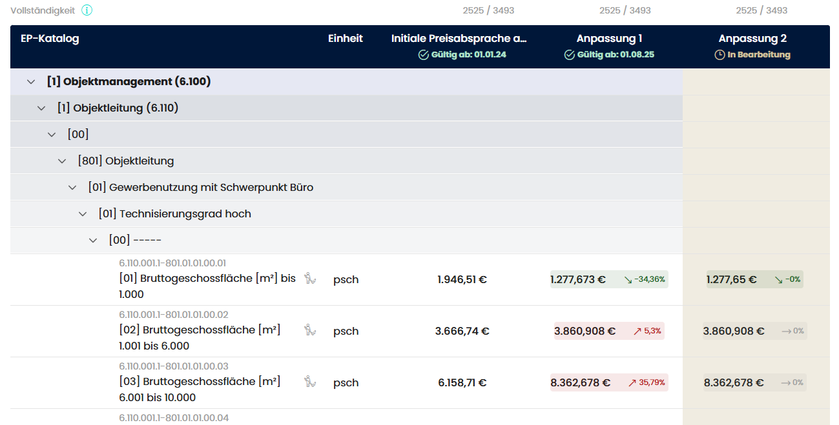Image resolution: width=839 pixels, height=425 pixels.
Task: Click the clock icon under Anpassung 2
Action: tap(720, 55)
